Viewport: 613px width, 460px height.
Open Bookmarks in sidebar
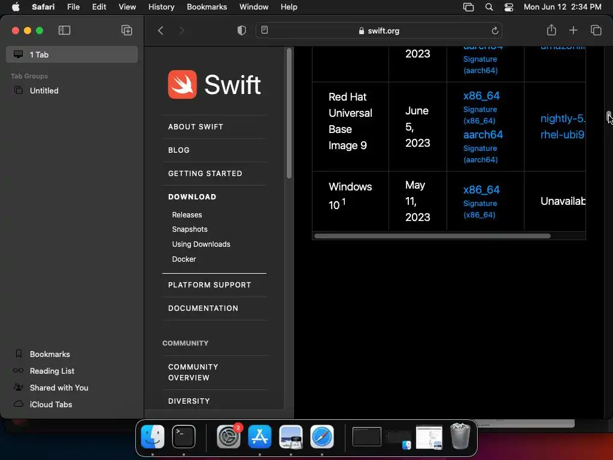point(50,354)
